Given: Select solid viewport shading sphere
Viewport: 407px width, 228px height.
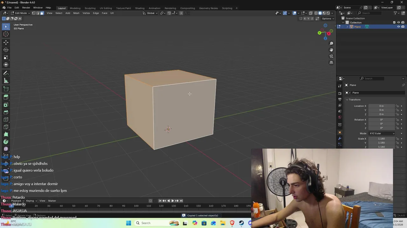Looking at the screenshot, I should point(320,13).
